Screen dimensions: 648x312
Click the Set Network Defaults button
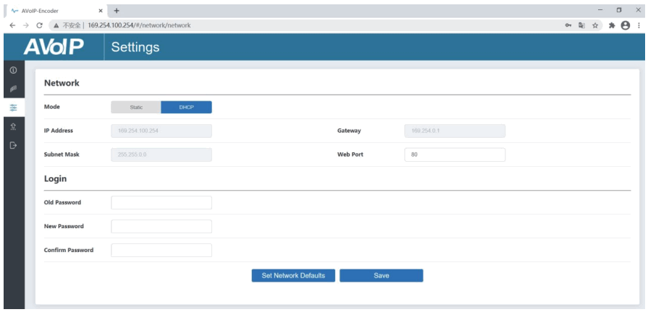click(x=293, y=275)
